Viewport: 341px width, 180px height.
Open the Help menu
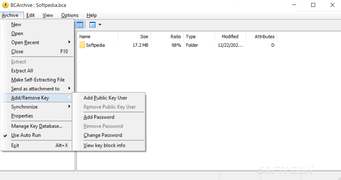pyautogui.click(x=92, y=15)
